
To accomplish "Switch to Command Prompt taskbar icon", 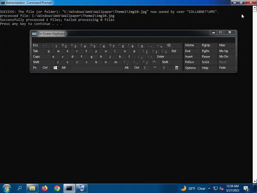I will tap(69, 188).
